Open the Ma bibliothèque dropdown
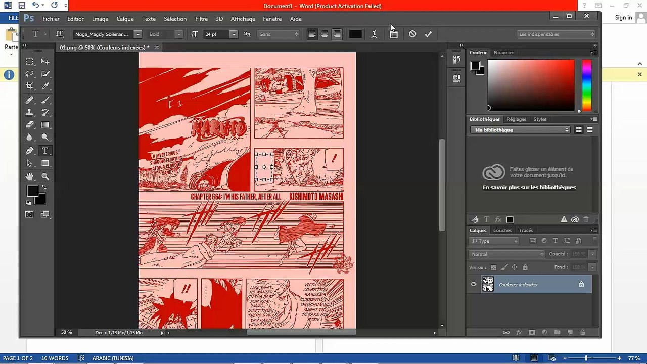647x364 pixels. click(520, 130)
